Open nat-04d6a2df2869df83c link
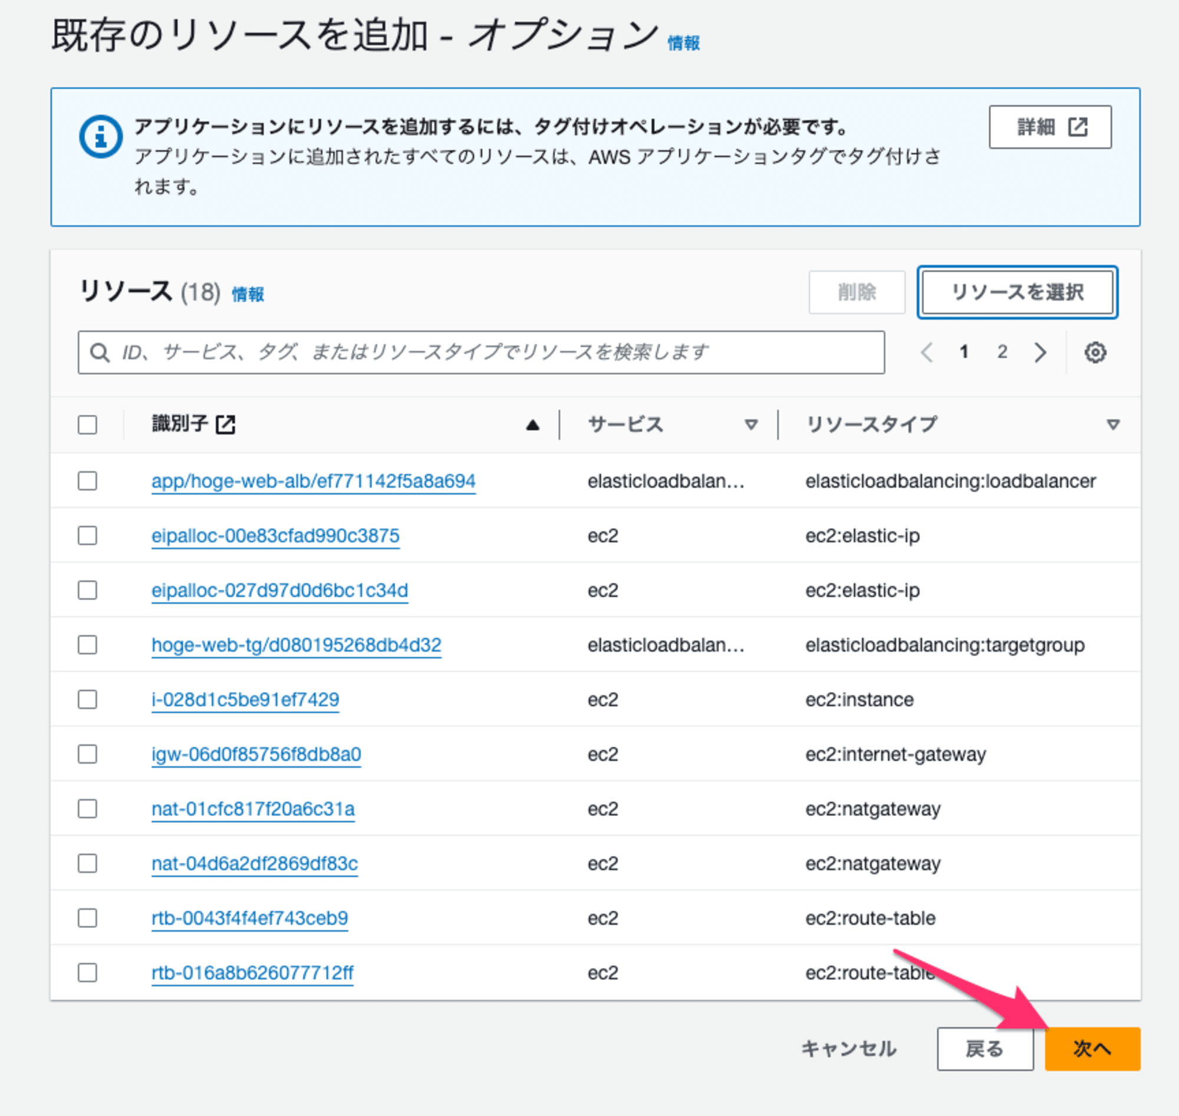This screenshot has width=1179, height=1116. click(x=255, y=864)
